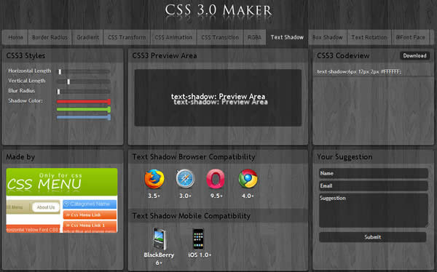The image size is (437, 272).
Task: Click the Text Shadow Mobile Compatibility heading
Action: (191, 216)
